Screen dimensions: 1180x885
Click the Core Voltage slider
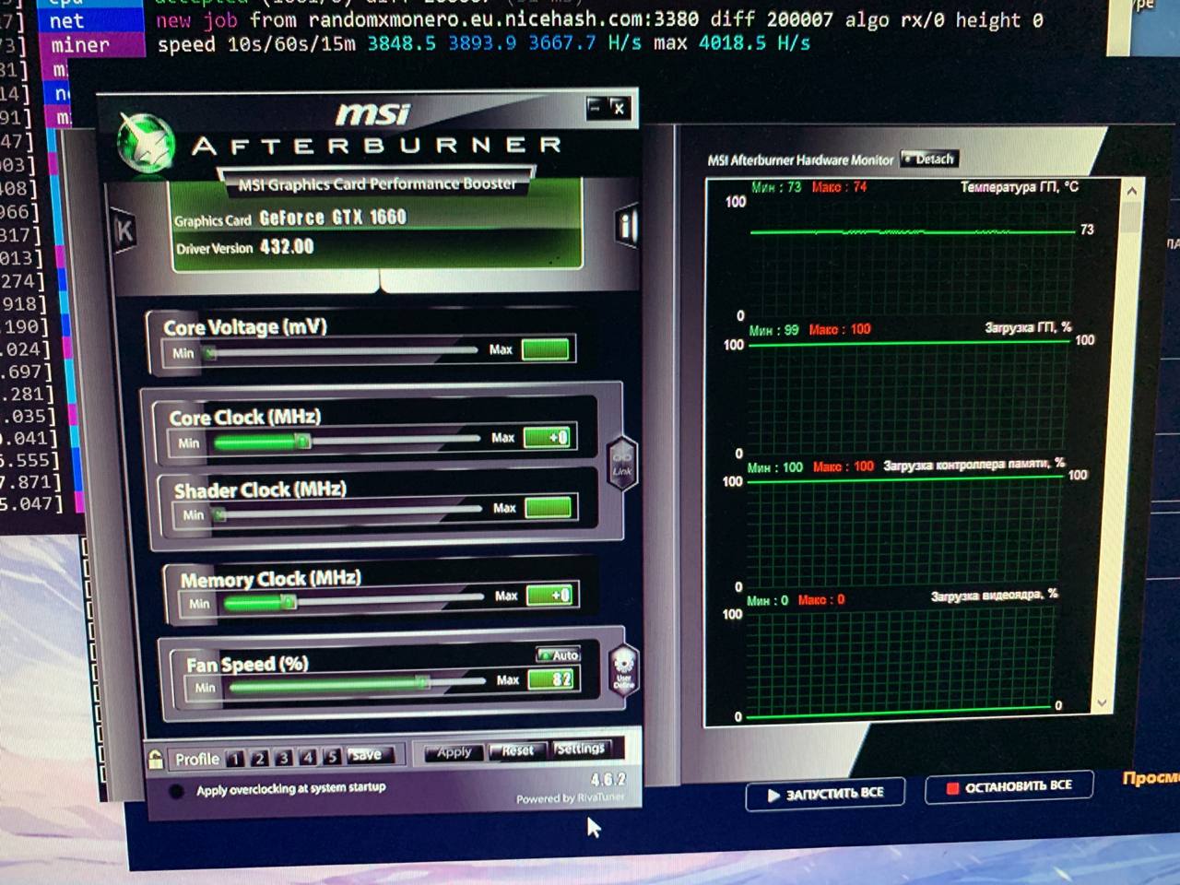click(x=339, y=352)
